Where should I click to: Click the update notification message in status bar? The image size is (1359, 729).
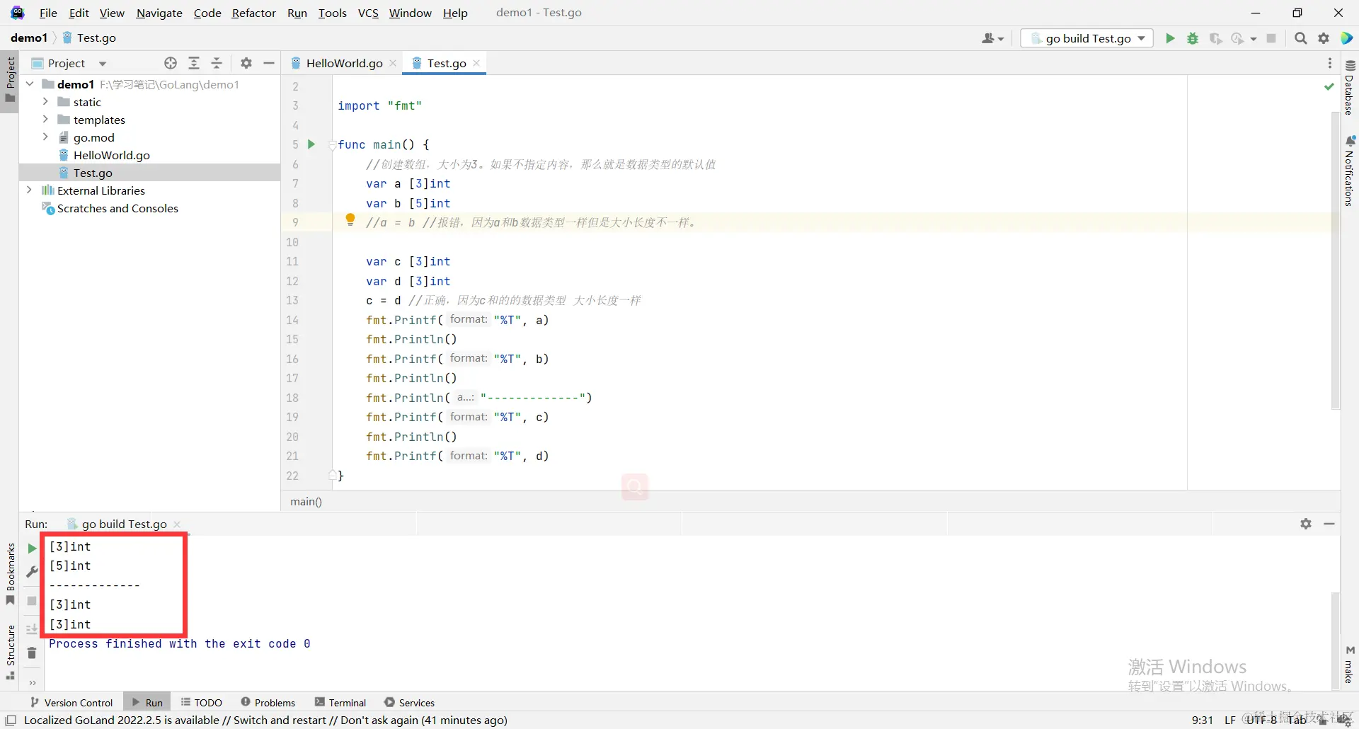tap(265, 720)
